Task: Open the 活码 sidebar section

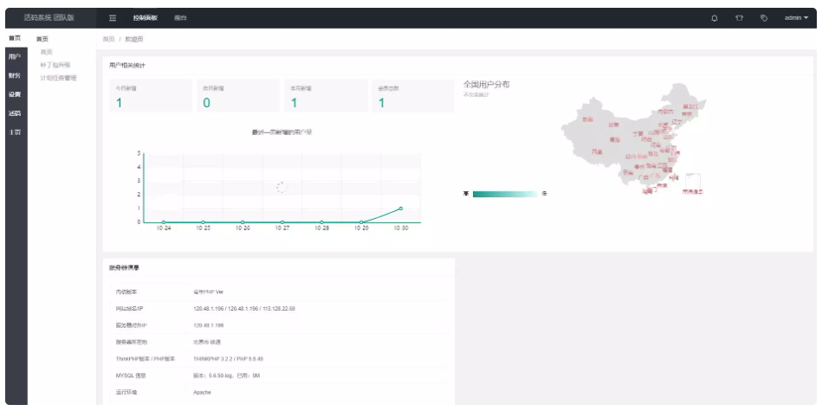Action: 15,113
